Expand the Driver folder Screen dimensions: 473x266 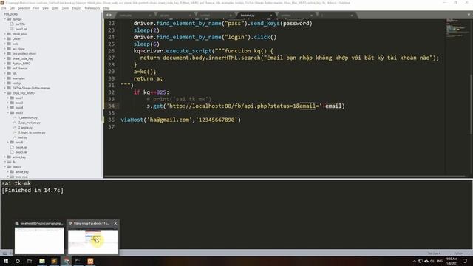tap(5, 38)
